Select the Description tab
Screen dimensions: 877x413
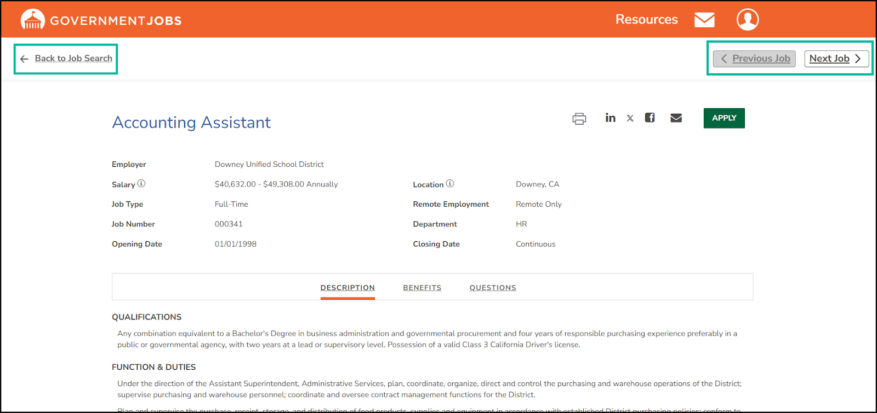(348, 288)
